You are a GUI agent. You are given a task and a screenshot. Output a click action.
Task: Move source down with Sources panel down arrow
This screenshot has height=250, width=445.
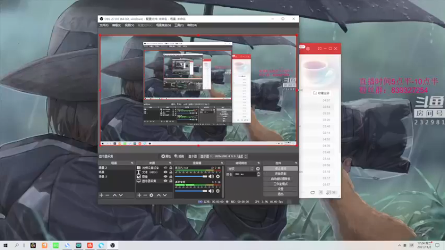165,196
